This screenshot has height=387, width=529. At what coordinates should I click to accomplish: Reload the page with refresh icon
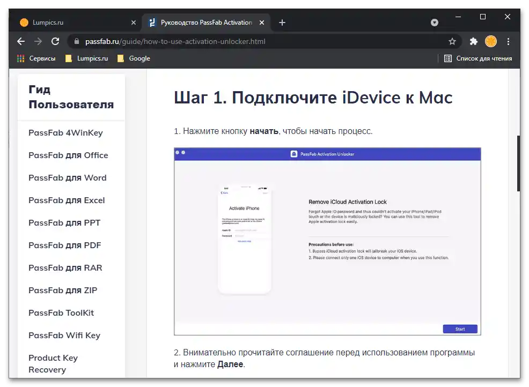(55, 41)
